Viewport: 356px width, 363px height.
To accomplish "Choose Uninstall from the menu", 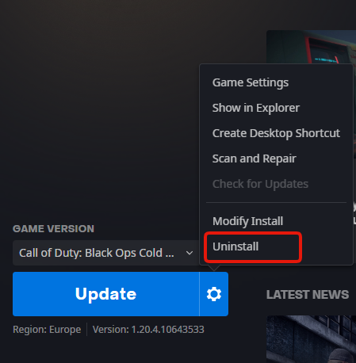I will (x=235, y=246).
